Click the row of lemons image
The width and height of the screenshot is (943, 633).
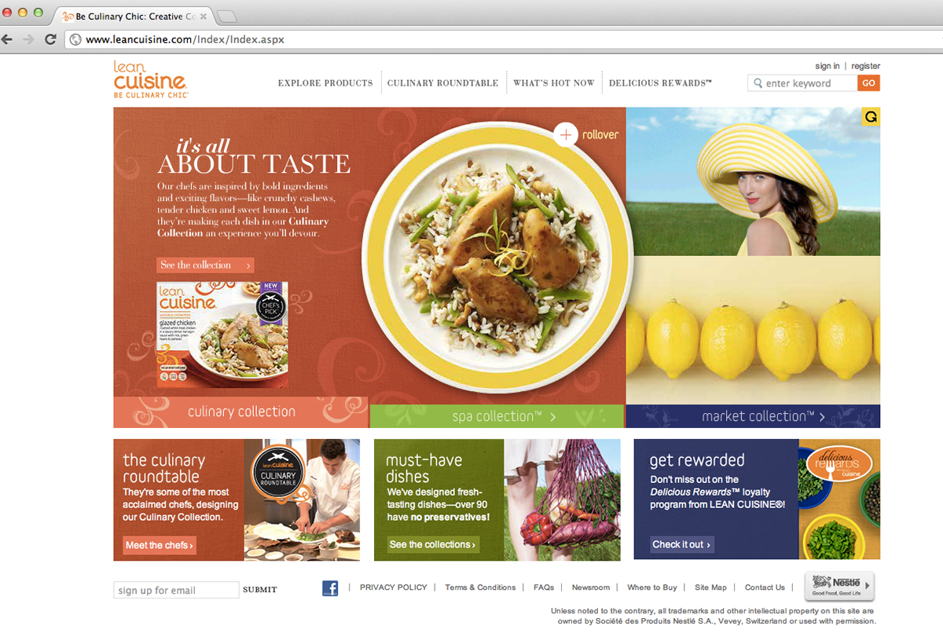(x=753, y=330)
